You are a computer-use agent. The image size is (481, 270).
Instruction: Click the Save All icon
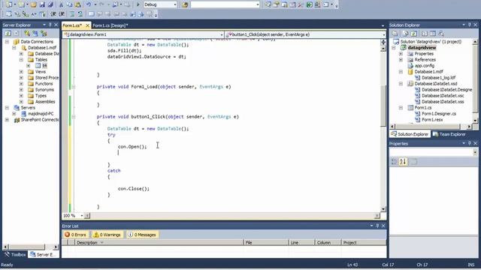(x=50, y=4)
